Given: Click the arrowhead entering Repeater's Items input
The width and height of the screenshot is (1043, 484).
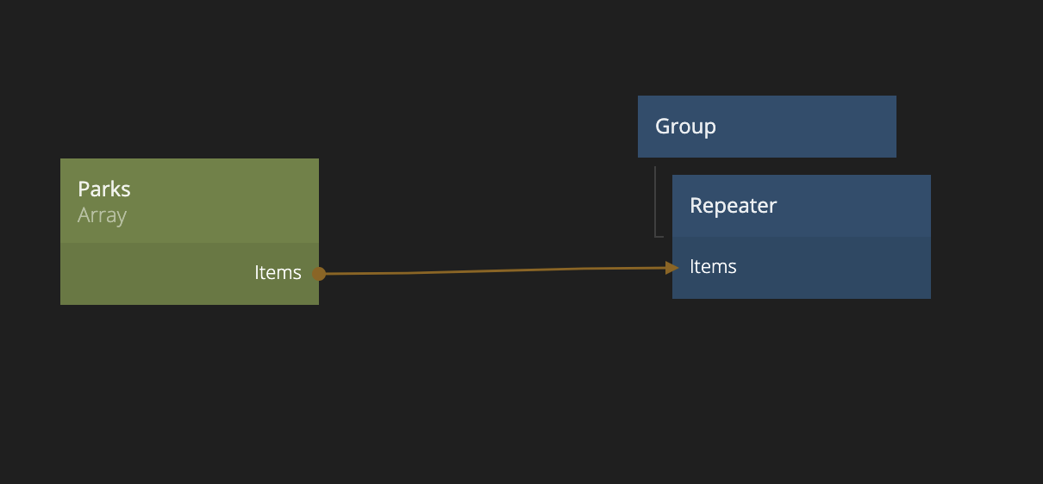Looking at the screenshot, I should 672,268.
